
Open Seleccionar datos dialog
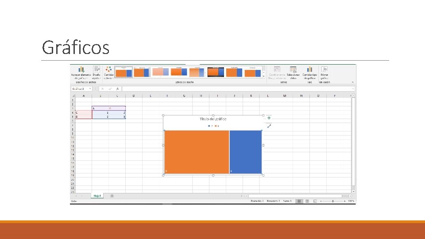[293, 73]
